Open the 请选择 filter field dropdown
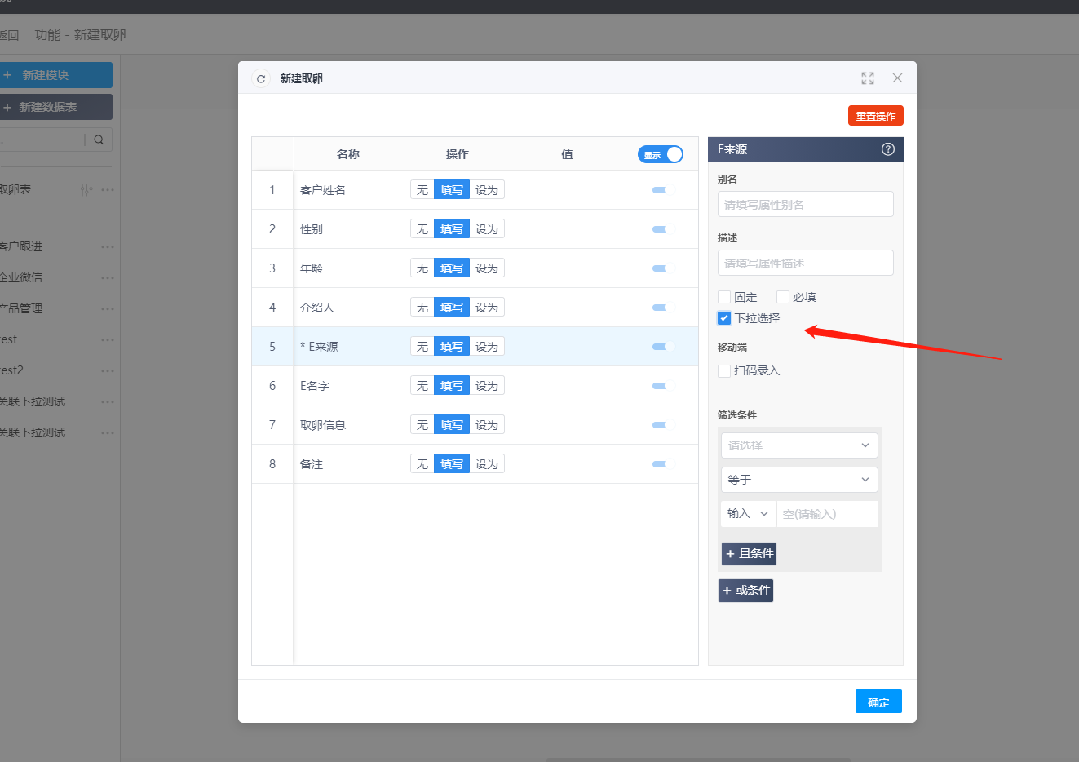This screenshot has width=1079, height=762. (x=799, y=445)
